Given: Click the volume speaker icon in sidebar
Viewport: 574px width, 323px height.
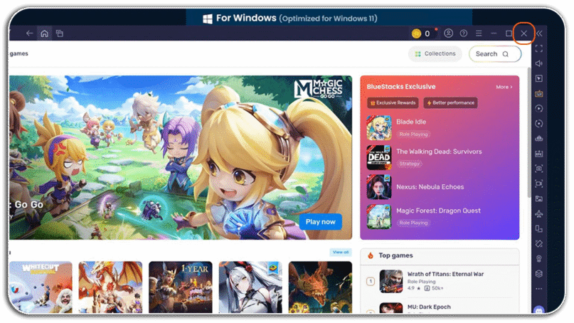Looking at the screenshot, I should pos(539,63).
